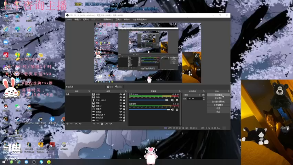Toggle visibility of the 摄像头 source
This screenshot has width=293, height=165.
[x=121, y=109]
